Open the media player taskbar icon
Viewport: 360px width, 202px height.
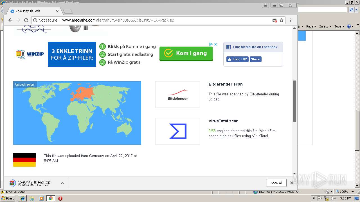[41, 198]
